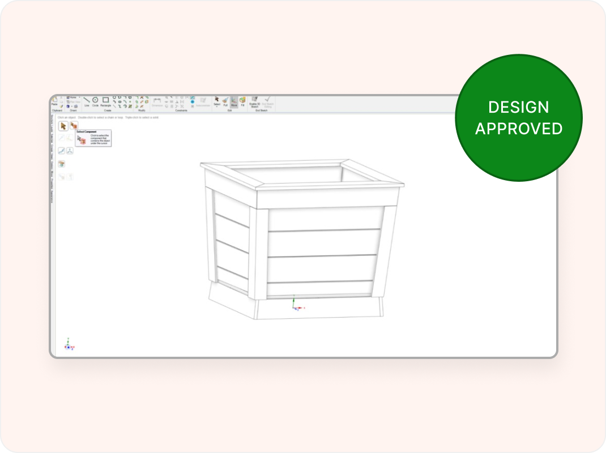606x453 pixels.
Task: Click the anchor tool icon in viewport
Action: 70,151
